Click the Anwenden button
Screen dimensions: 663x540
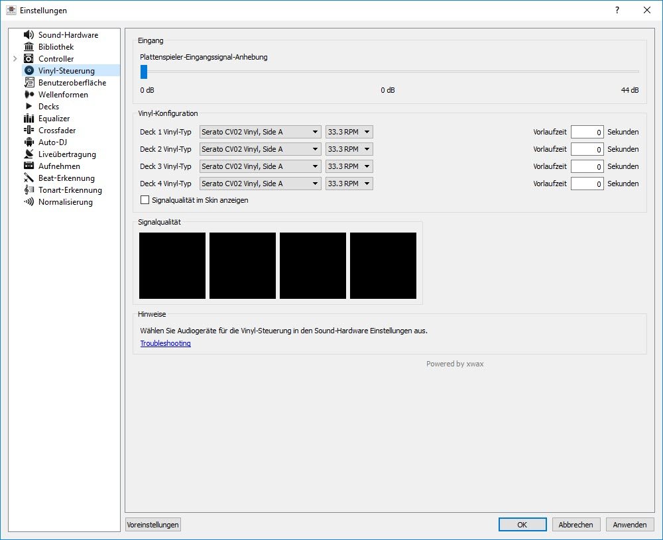coord(630,524)
